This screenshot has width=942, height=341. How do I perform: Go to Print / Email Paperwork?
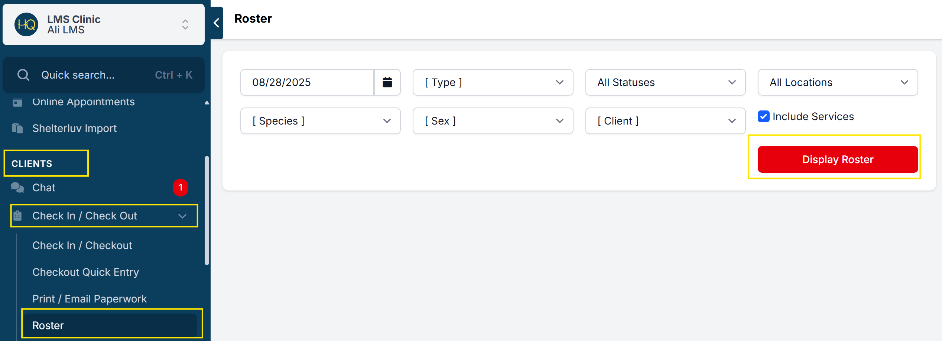click(x=90, y=299)
